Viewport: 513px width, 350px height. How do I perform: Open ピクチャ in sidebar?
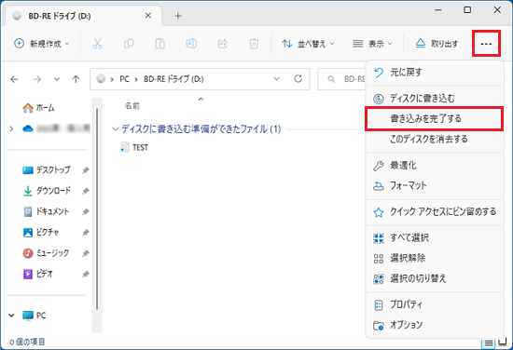click(41, 232)
